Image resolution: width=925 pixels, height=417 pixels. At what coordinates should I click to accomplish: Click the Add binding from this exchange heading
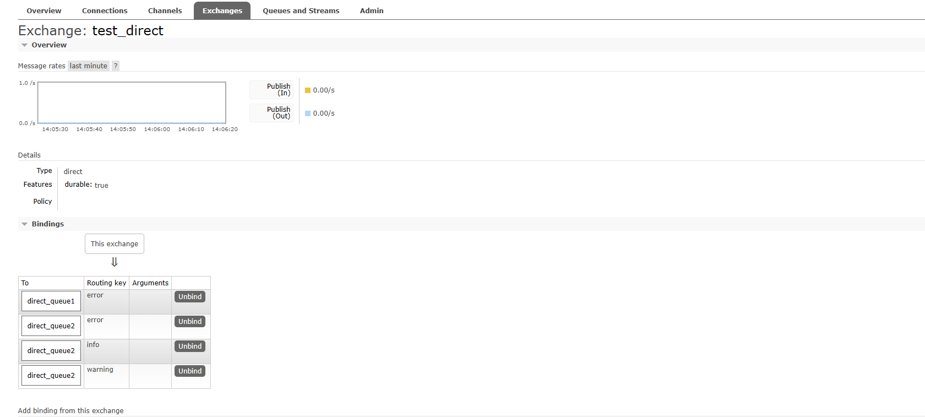pos(70,411)
